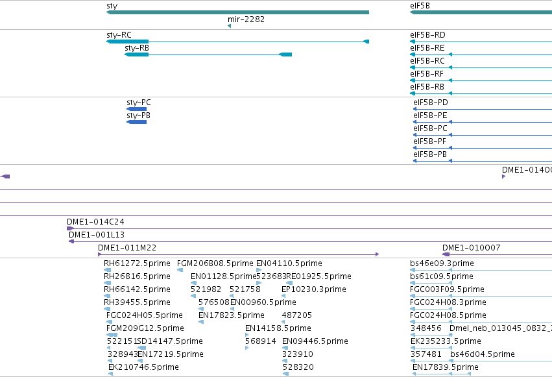The image size is (552, 377).
Task: Select protein eIF5B-PD
Action: coord(431,103)
